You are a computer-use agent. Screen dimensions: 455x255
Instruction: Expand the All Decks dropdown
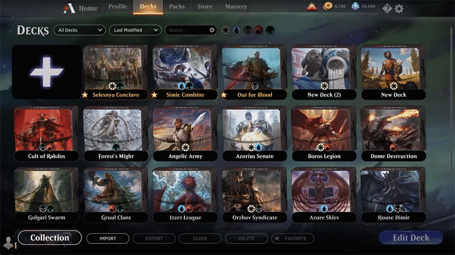(x=80, y=30)
